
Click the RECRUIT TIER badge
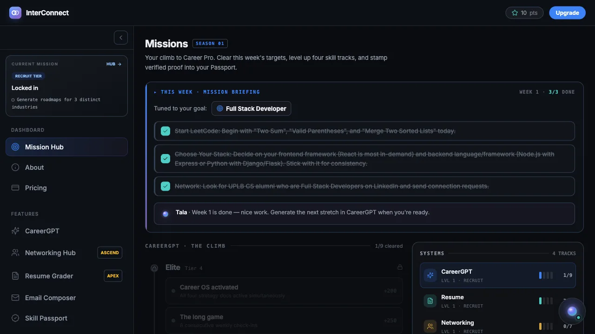(x=28, y=76)
